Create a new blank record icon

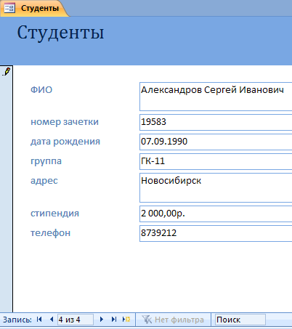click(x=126, y=320)
